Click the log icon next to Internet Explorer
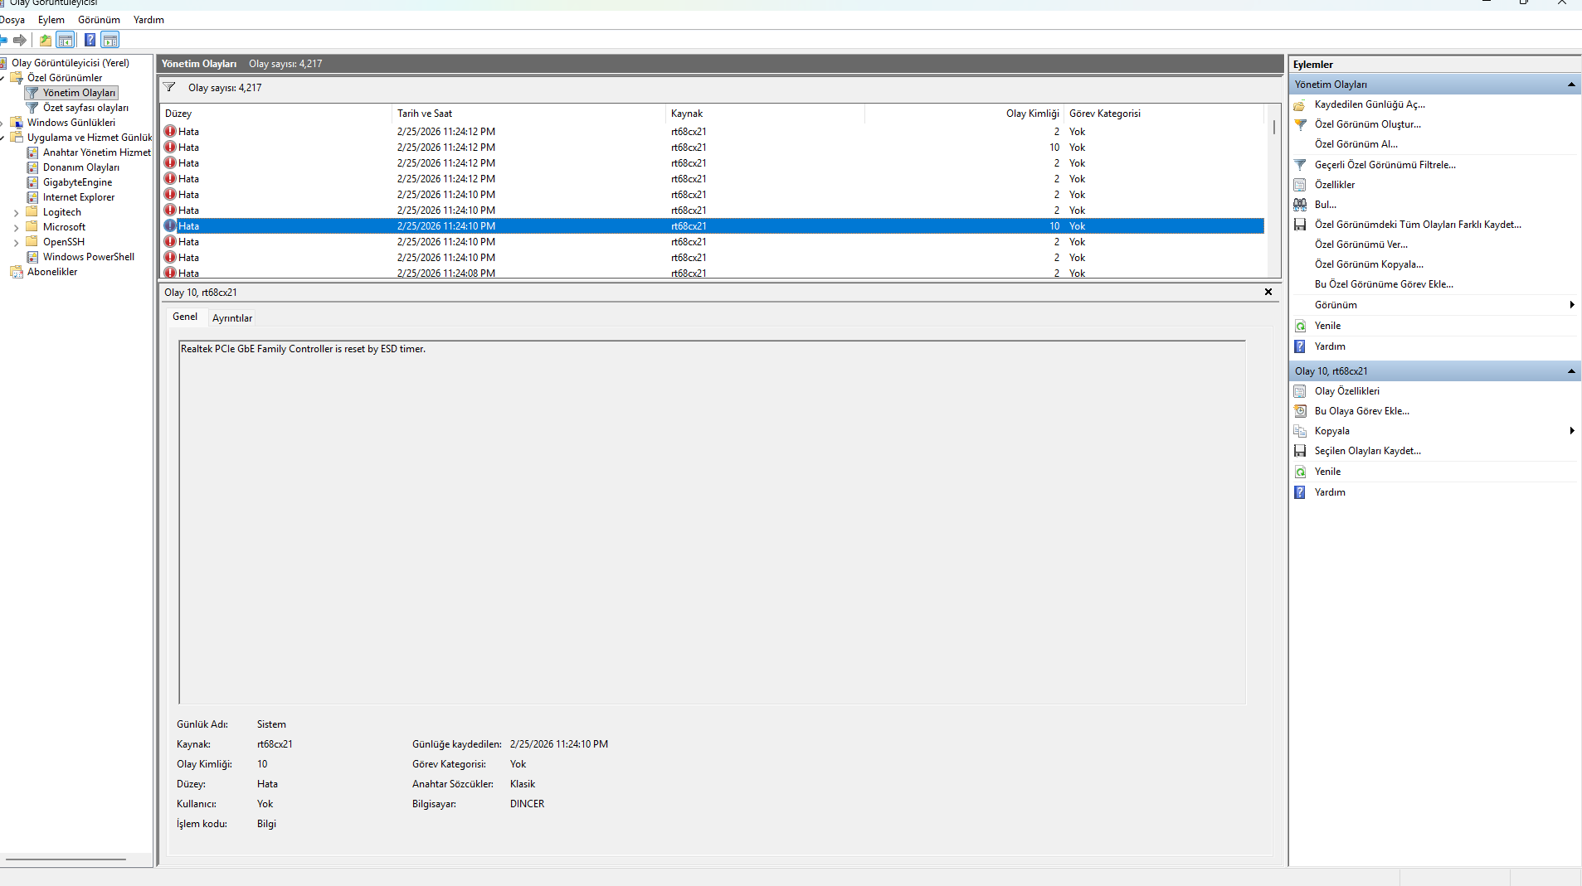Viewport: 1582px width, 886px height. point(32,197)
